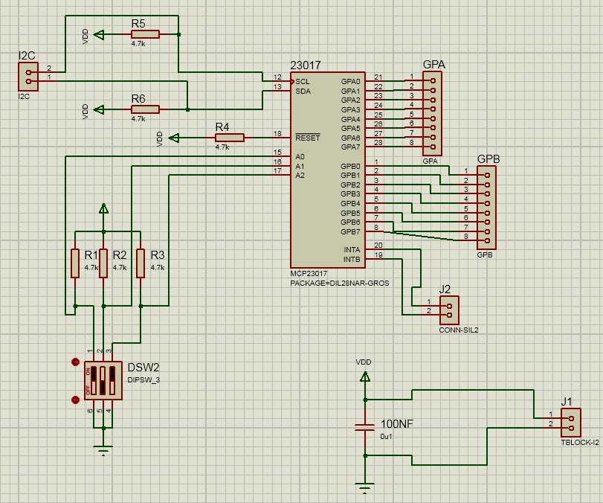Click the '23017' reference label
The height and width of the screenshot is (503, 603).
click(x=306, y=65)
